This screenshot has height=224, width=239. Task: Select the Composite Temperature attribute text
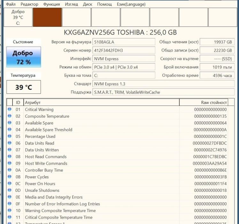47,116
